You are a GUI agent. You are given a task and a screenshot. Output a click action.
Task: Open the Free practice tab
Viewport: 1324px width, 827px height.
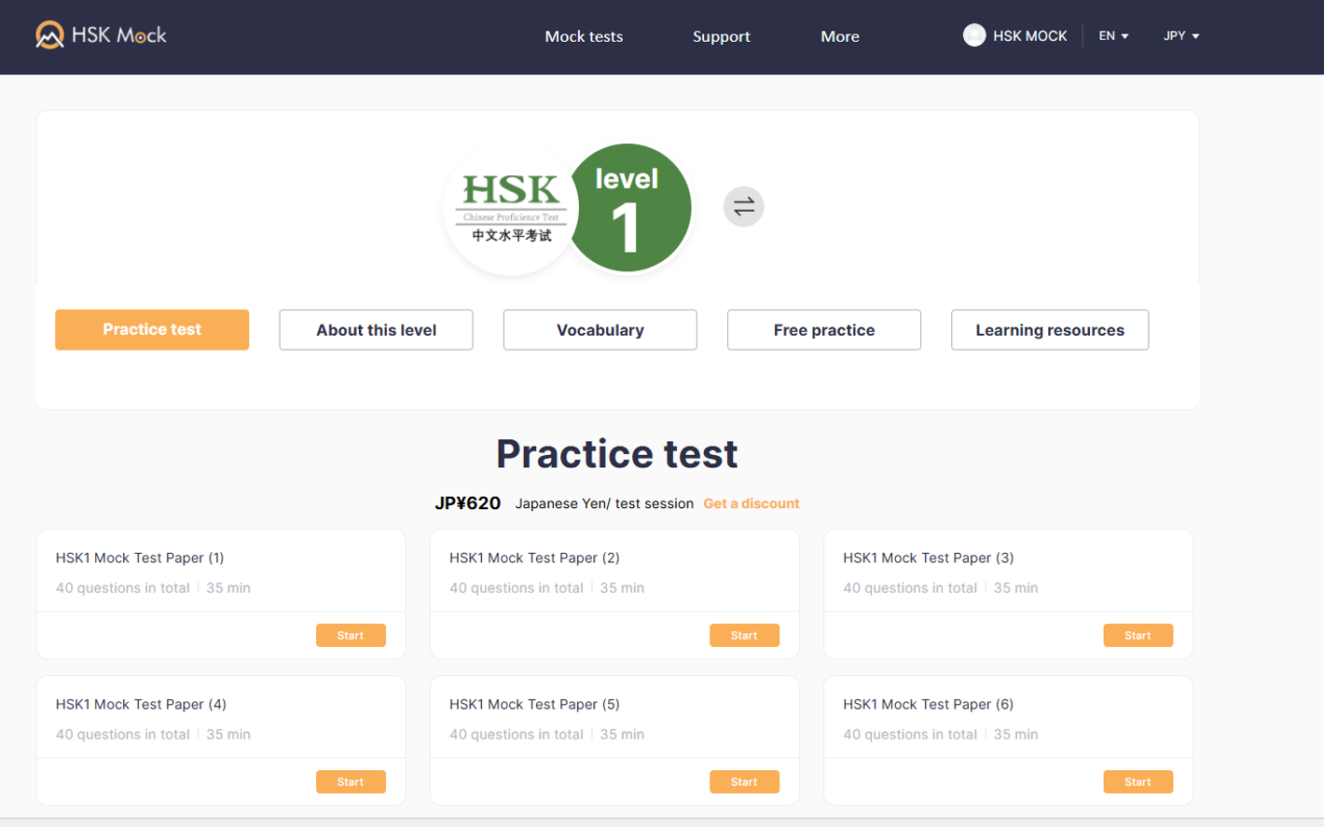(x=823, y=330)
